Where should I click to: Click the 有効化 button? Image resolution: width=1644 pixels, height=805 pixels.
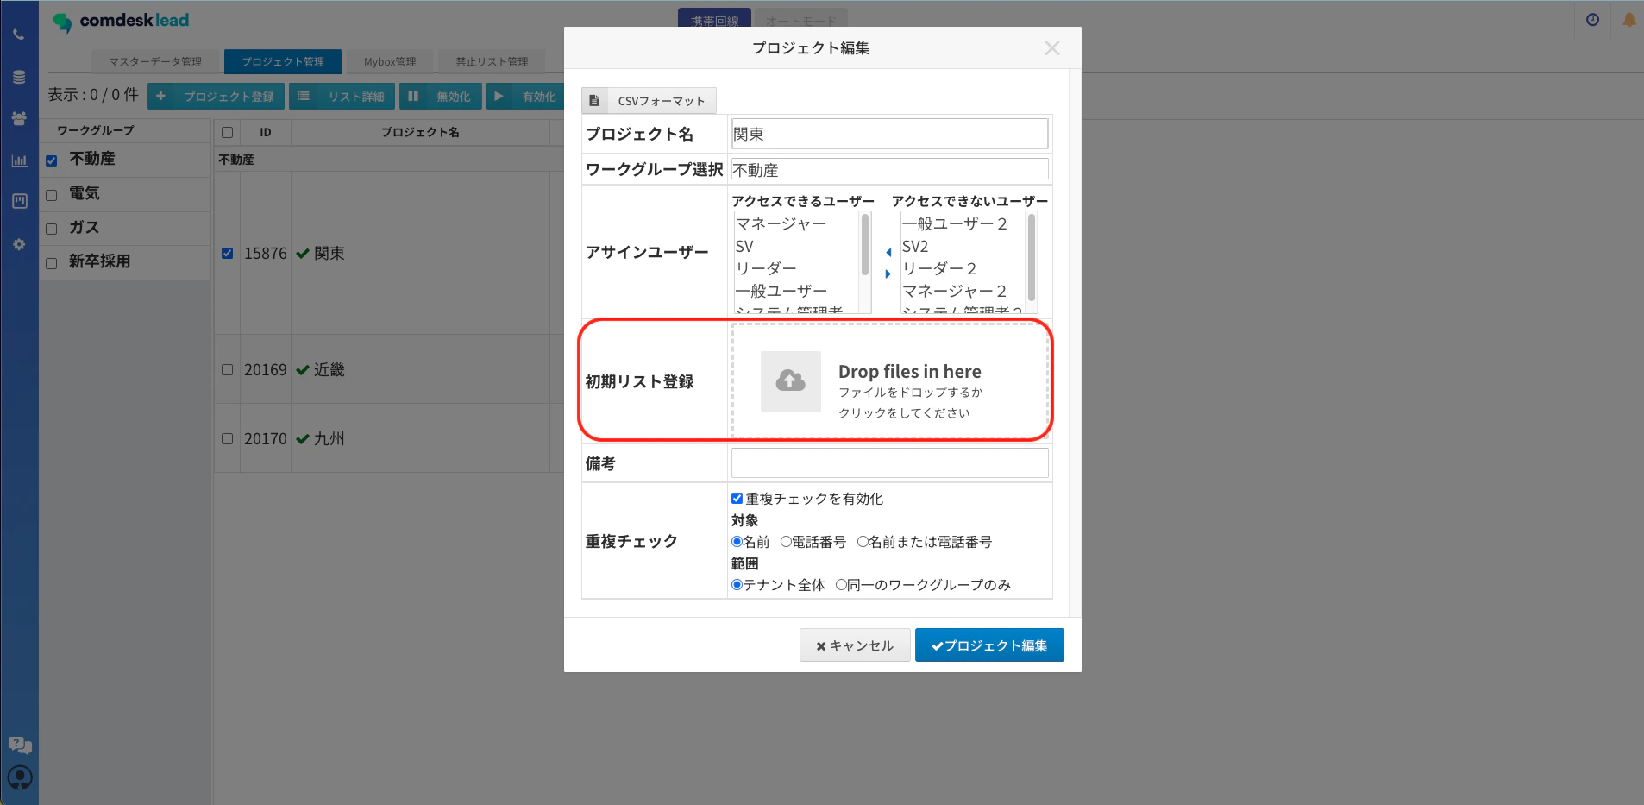tap(525, 97)
